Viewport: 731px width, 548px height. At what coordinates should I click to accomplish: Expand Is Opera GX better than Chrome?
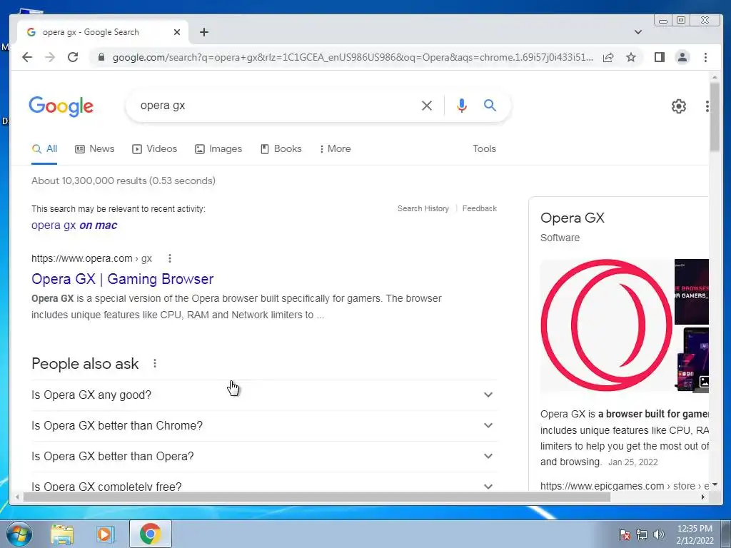[264, 426]
